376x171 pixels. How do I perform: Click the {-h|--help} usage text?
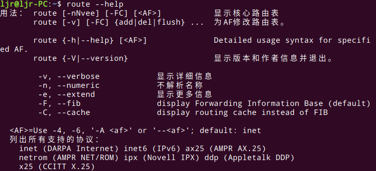tap(88, 40)
